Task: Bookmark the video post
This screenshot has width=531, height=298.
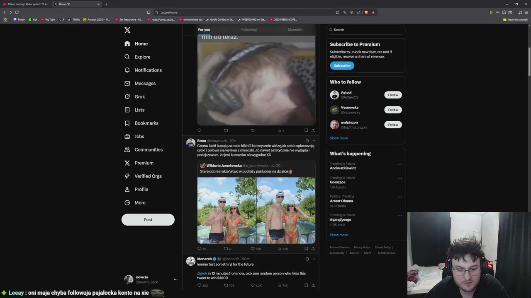Action: tap(306, 130)
